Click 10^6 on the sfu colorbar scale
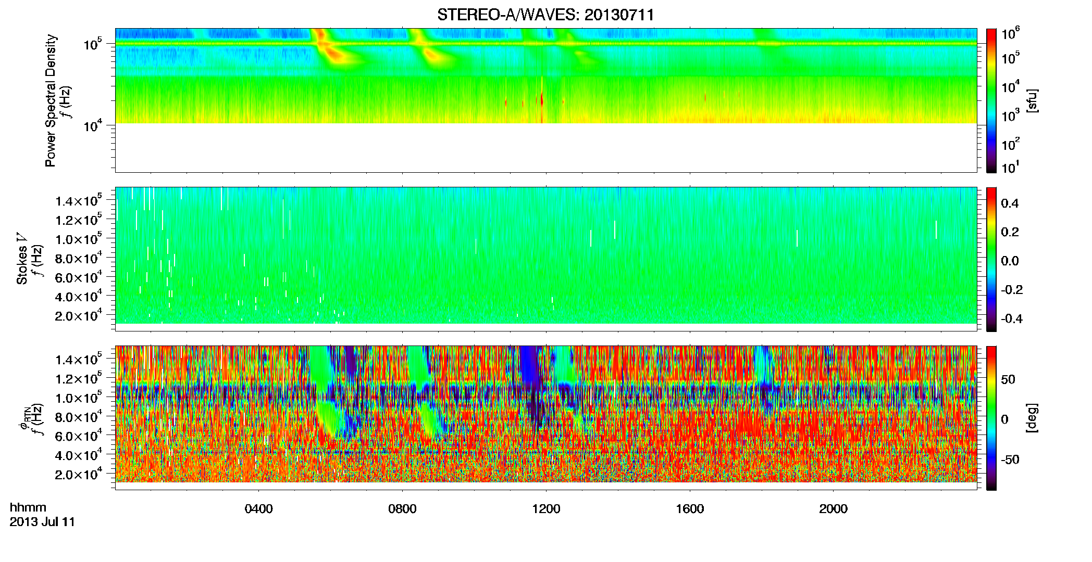 pos(1010,34)
